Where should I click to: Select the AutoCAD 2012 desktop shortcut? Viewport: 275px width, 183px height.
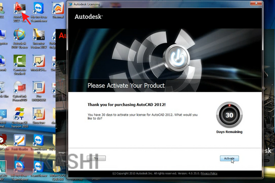click(19, 8)
